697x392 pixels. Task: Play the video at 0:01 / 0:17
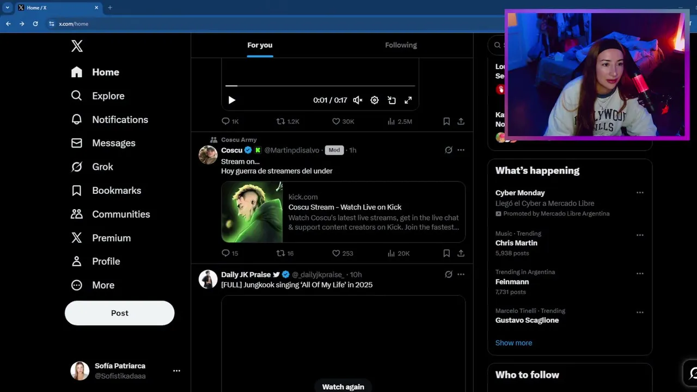pos(231,100)
